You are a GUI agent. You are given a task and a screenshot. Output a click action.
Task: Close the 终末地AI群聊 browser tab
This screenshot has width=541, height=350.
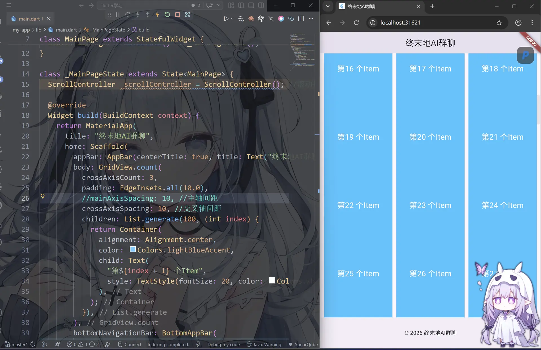pos(418,6)
